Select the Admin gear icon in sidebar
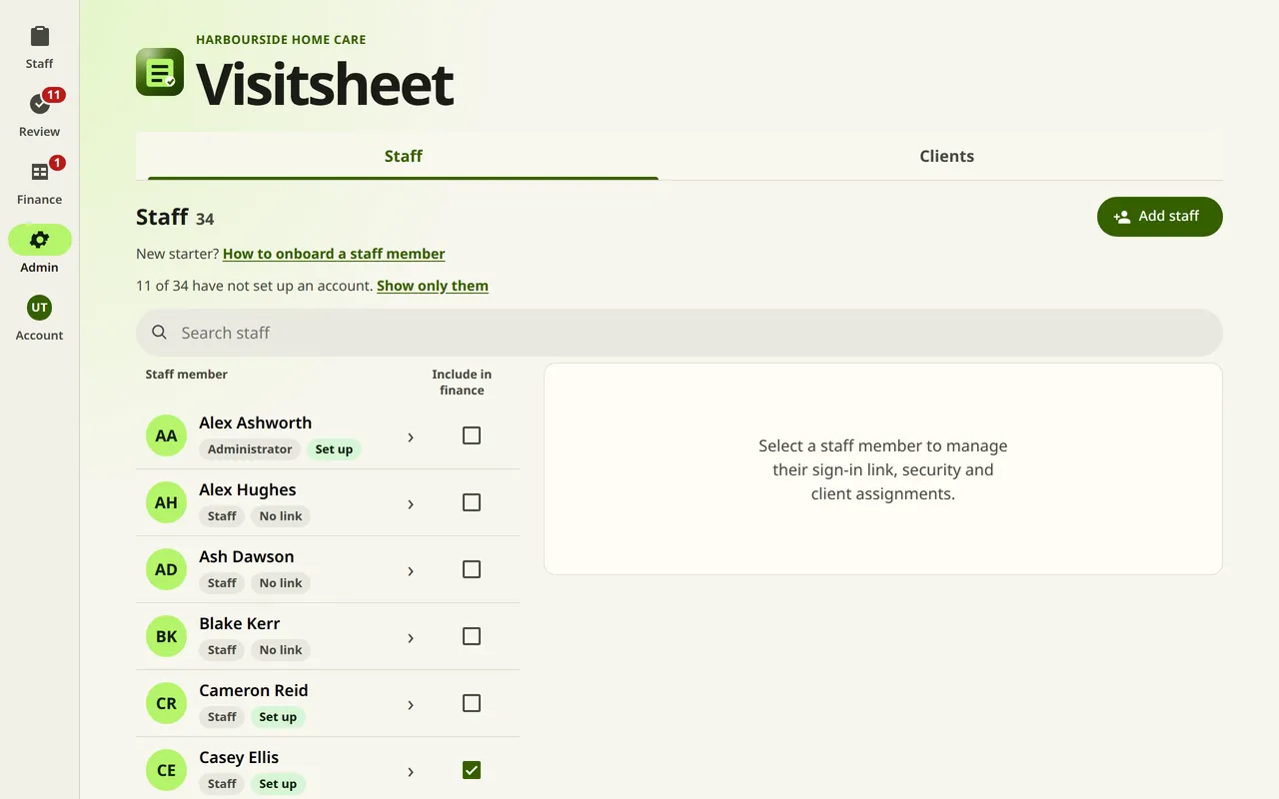Image resolution: width=1279 pixels, height=799 pixels. pyautogui.click(x=40, y=240)
